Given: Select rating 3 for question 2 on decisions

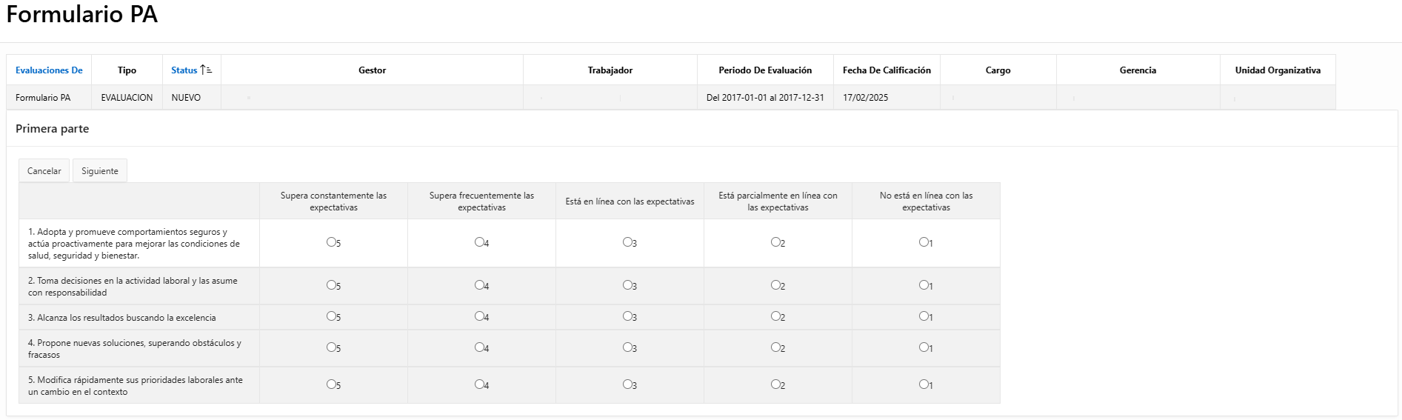Looking at the screenshot, I should [x=627, y=285].
